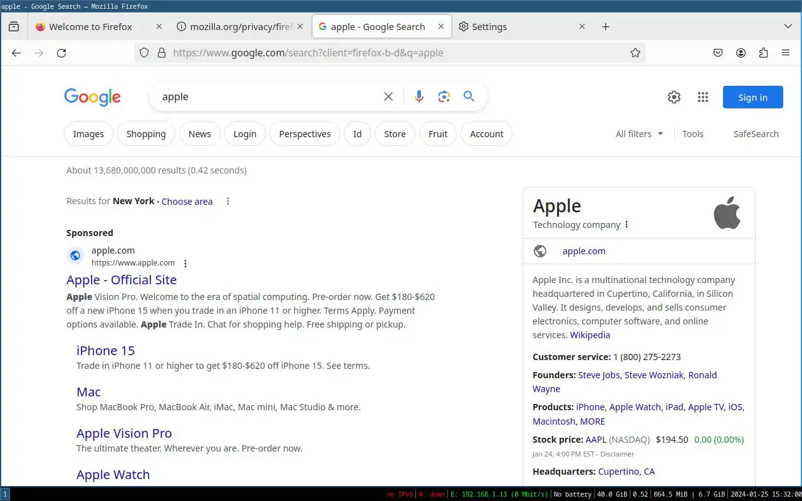This screenshot has height=501, width=802.
Task: Open the Firefox View tab list icon
Action: tap(14, 27)
